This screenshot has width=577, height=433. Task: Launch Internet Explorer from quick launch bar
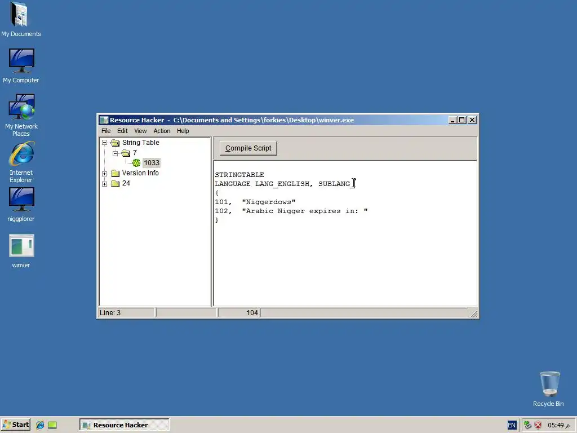40,425
